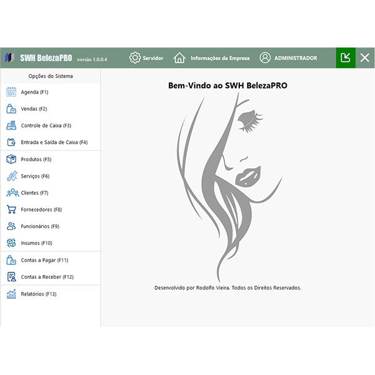
Task: Click the Relatórios chart icon
Action: (x=11, y=294)
